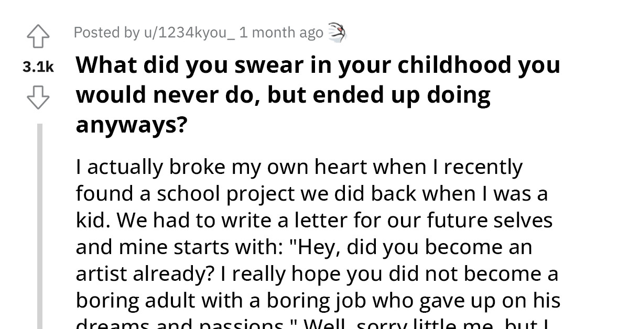The image size is (629, 329).
Task: Select the vote score '3.1k'
Action: pyautogui.click(x=38, y=66)
